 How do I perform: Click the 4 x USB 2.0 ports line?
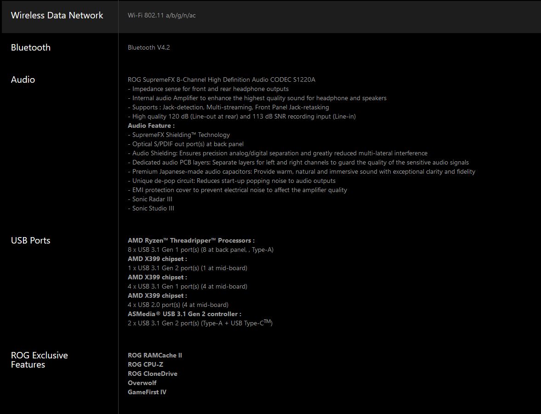(x=178, y=305)
